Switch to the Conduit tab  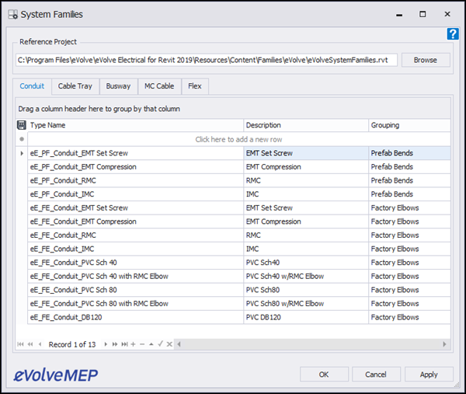click(32, 86)
